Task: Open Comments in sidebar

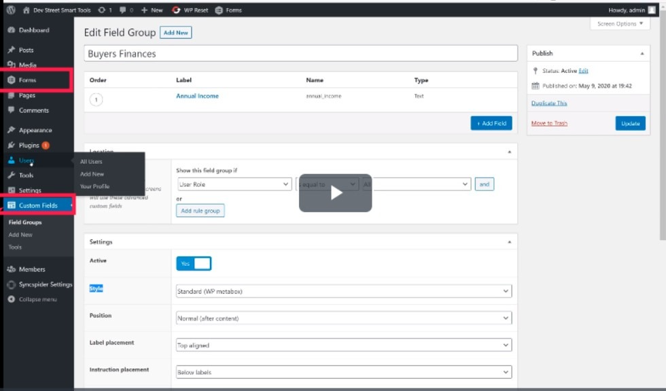Action: 33,110
